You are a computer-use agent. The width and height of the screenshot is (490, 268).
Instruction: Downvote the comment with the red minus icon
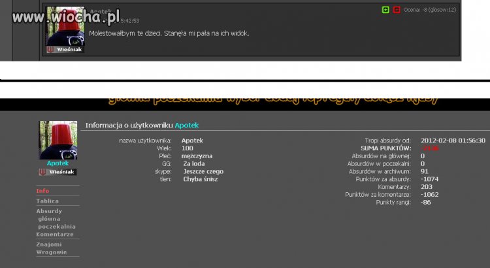click(x=397, y=10)
